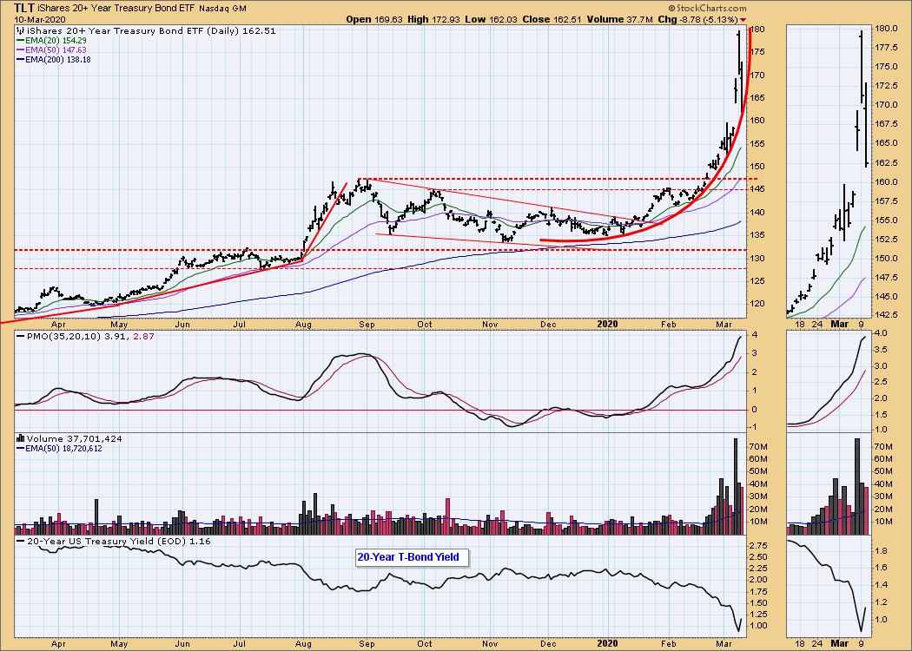Click the 20-Year US Treasury Yield (EOD) label
912x651 pixels.
[x=108, y=541]
